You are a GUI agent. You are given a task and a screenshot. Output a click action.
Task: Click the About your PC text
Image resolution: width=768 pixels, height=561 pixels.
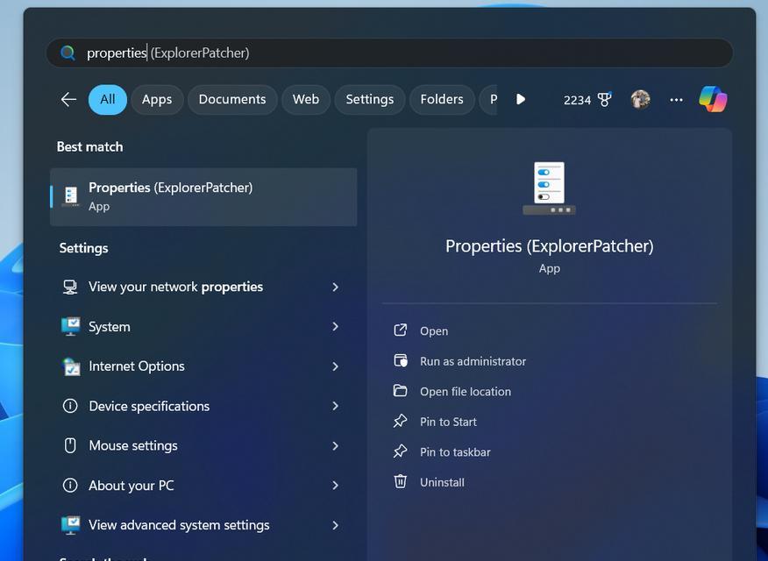(132, 486)
